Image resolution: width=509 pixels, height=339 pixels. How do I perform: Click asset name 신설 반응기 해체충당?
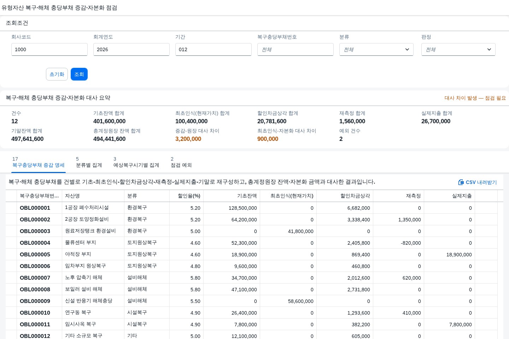pyautogui.click(x=89, y=301)
